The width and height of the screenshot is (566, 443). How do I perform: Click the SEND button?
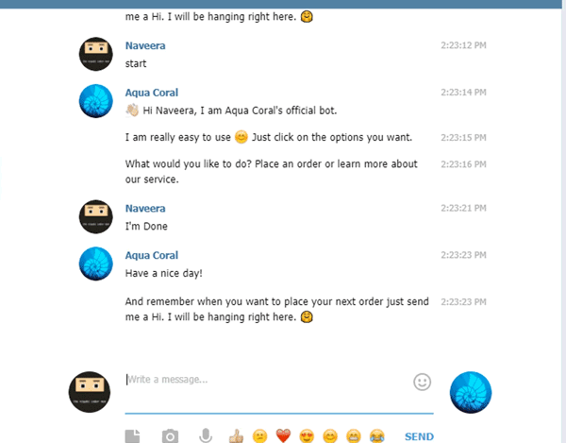pyautogui.click(x=419, y=436)
